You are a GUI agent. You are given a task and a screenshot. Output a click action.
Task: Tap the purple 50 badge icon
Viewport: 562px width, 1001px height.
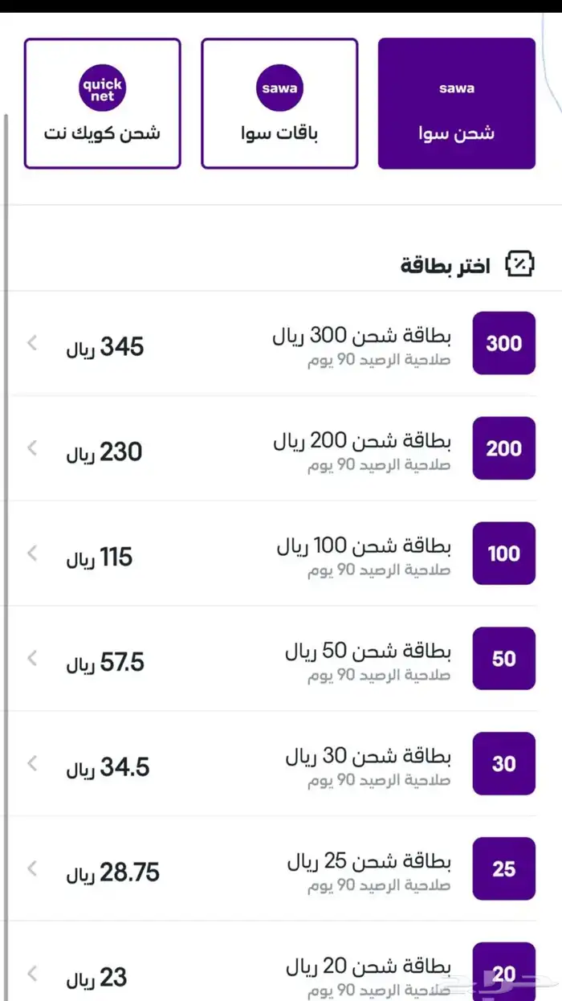(x=503, y=659)
